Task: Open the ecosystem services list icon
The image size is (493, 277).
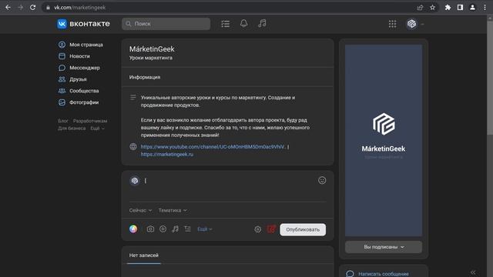Action: (x=225, y=24)
